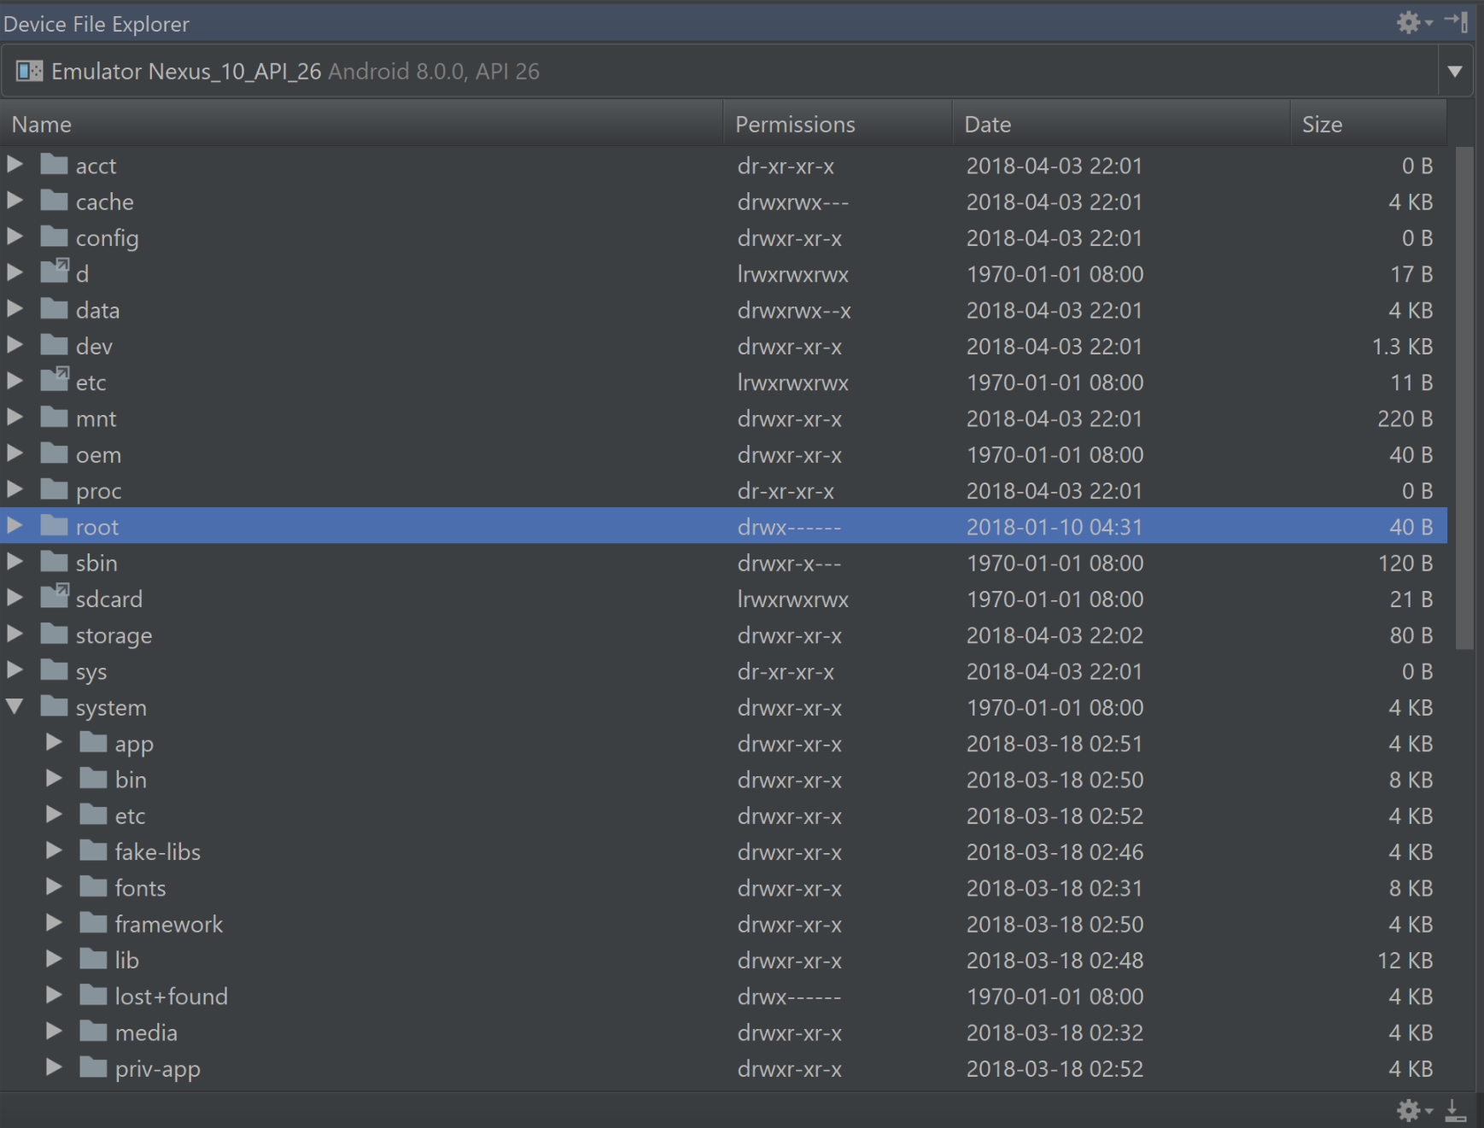Expand the storage folder

pyautogui.click(x=15, y=634)
